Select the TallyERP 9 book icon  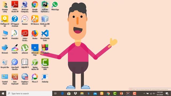pyautogui.click(x=25, y=62)
